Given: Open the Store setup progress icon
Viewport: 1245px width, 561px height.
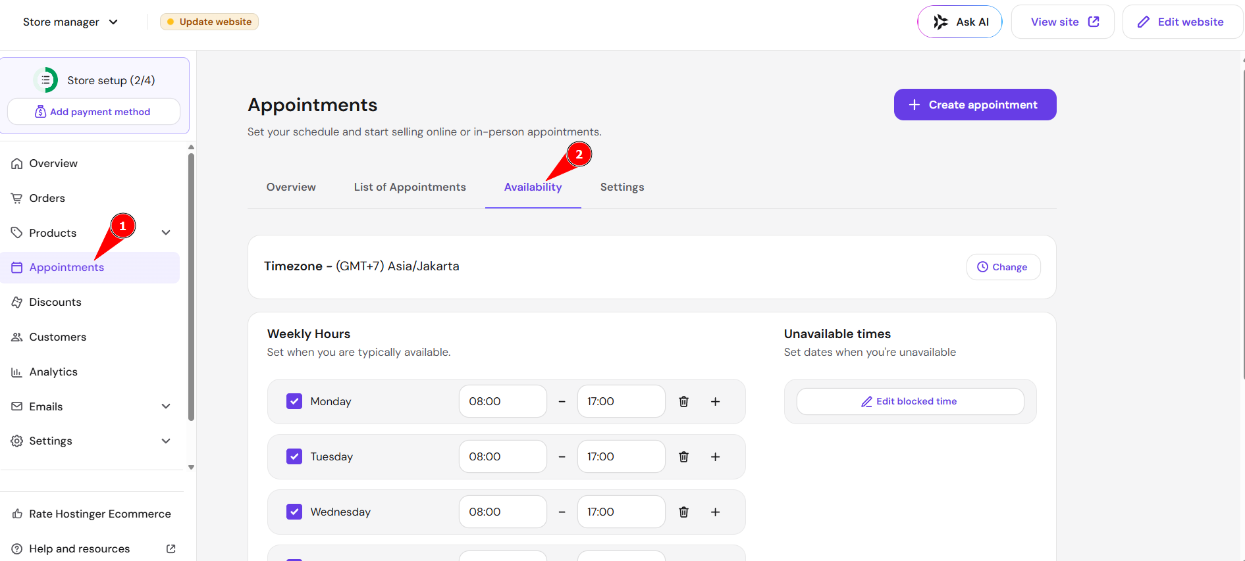Looking at the screenshot, I should click(45, 80).
